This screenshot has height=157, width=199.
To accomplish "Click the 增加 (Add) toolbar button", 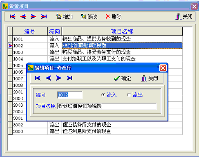I will click(65, 17).
